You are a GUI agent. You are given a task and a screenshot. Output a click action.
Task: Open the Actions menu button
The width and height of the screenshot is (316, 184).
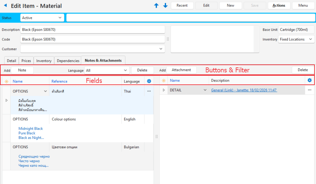click(279, 6)
